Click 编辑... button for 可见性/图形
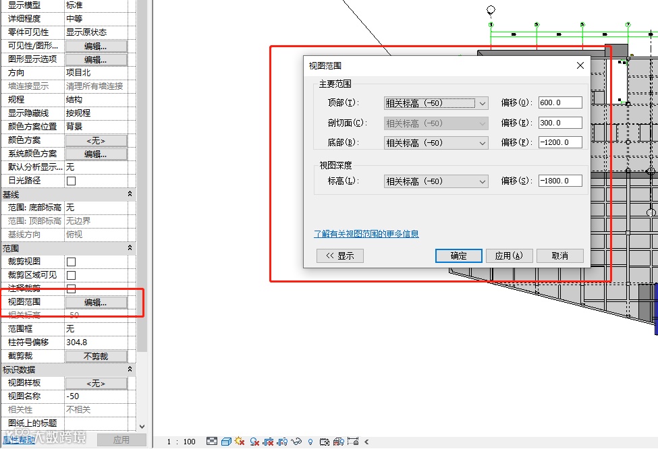The image size is (658, 449). (x=96, y=46)
